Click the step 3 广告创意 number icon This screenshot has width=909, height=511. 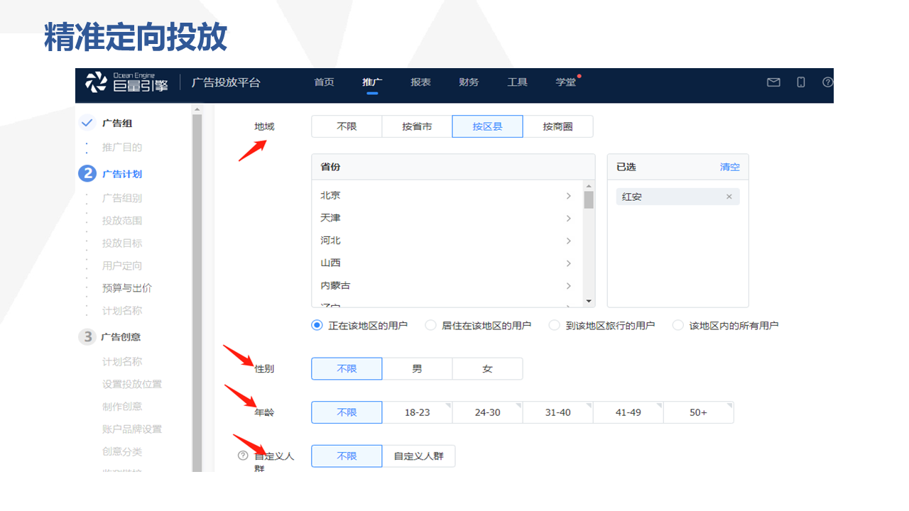point(87,336)
